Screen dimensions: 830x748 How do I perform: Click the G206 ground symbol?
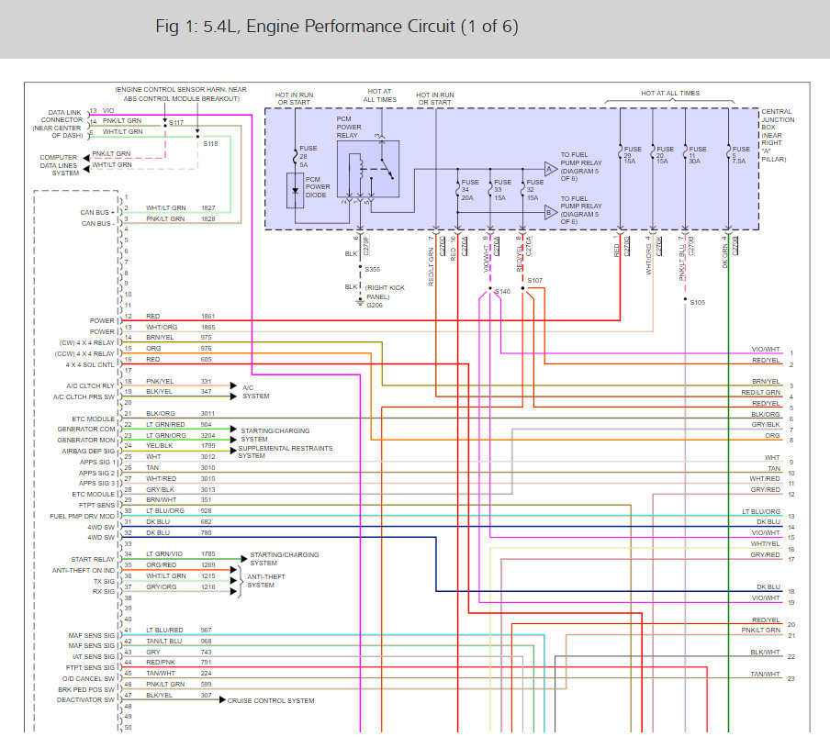360,303
